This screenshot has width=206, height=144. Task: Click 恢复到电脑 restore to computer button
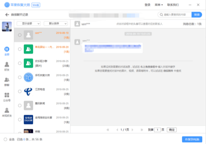pyautogui.click(x=192, y=140)
